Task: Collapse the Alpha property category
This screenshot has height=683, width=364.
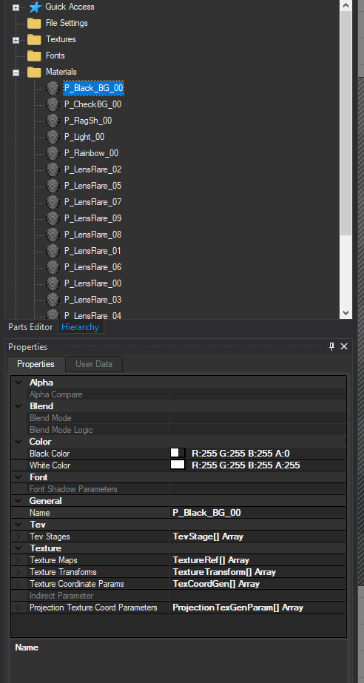Action: 18,383
